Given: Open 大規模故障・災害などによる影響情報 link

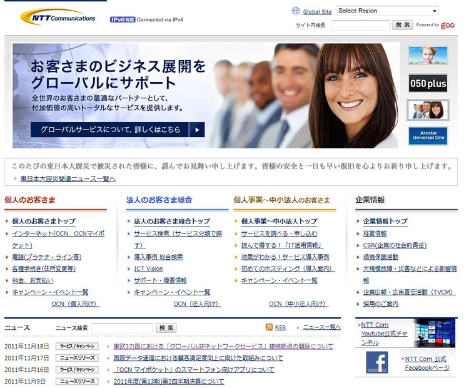Looking at the screenshot, I should pos(410,275).
